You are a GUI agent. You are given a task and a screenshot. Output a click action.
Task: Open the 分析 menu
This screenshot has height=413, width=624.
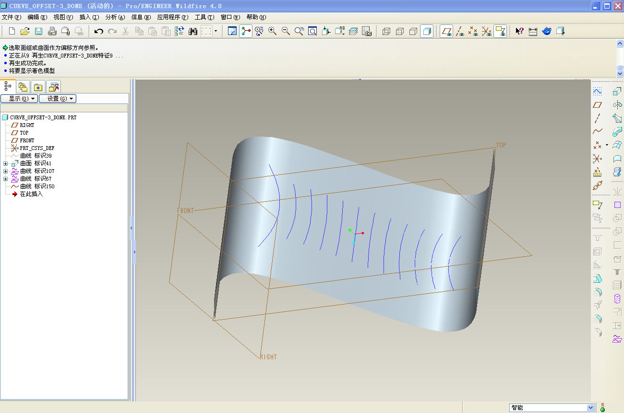click(x=115, y=17)
